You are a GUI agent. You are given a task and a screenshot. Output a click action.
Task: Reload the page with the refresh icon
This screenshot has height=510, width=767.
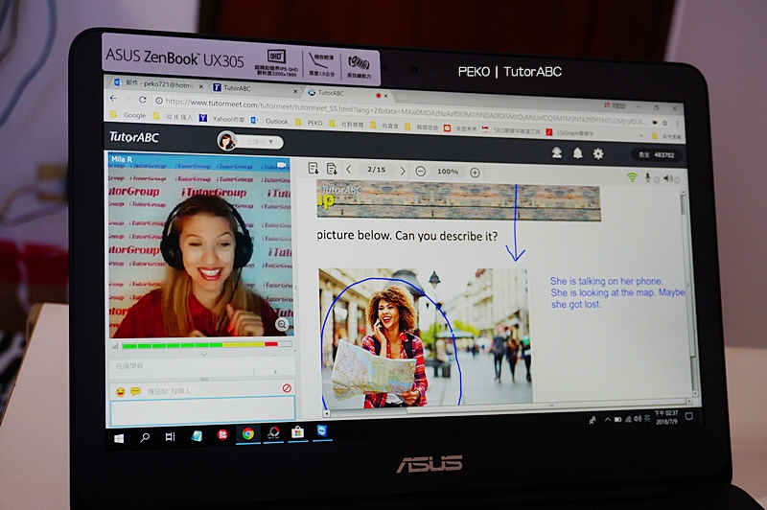[x=142, y=100]
